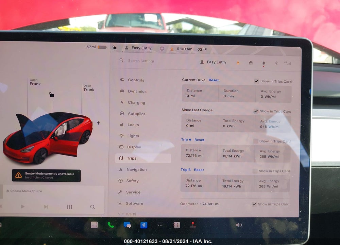Reset Trip B counter
Screen dimensions: 340x245
(199, 170)
